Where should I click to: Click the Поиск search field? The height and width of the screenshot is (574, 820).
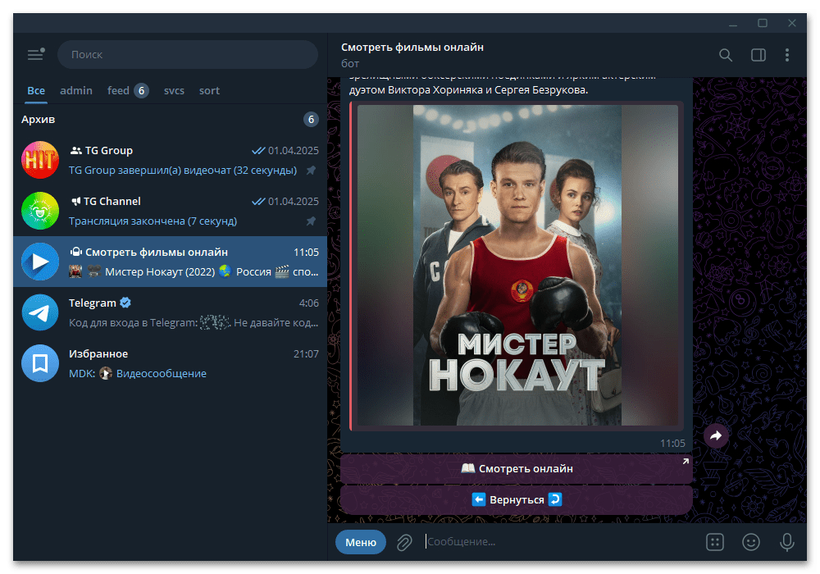tap(187, 54)
